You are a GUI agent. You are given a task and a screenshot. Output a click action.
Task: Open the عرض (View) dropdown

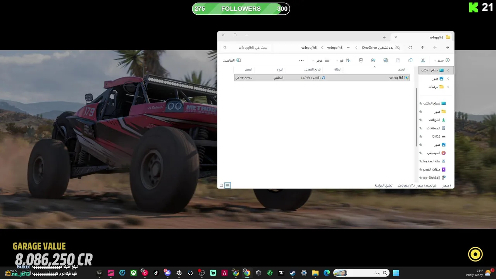[321, 60]
